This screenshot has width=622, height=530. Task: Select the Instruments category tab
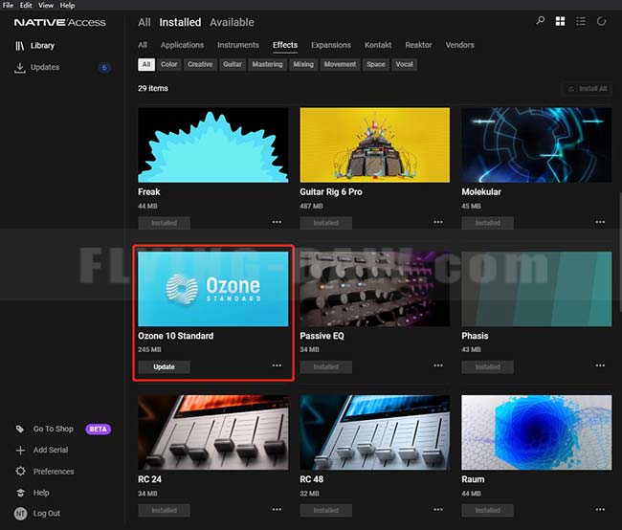pyautogui.click(x=238, y=45)
